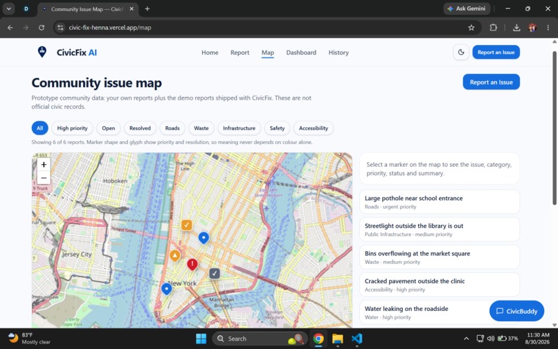Open the weather widget showing 83°F
Image resolution: width=558 pixels, height=349 pixels.
(29, 339)
